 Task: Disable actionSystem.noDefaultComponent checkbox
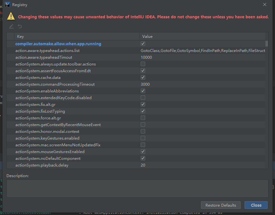pos(143,158)
